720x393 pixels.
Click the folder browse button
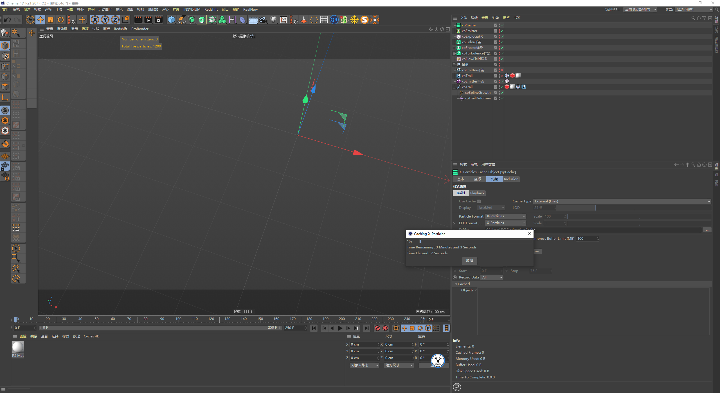(707, 230)
